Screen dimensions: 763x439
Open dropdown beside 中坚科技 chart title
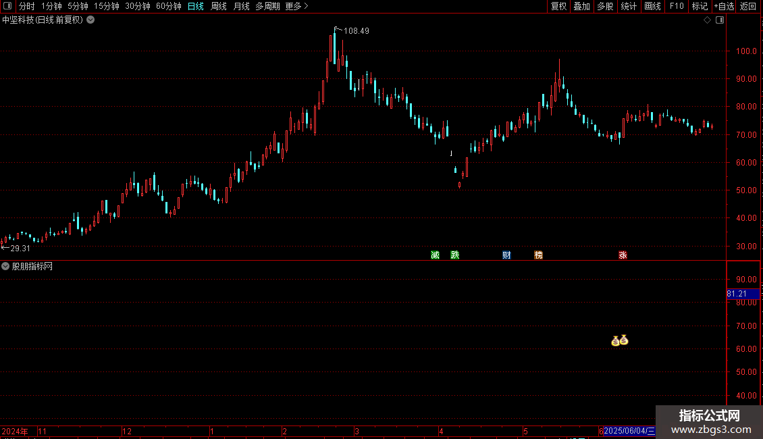pyautogui.click(x=90, y=20)
